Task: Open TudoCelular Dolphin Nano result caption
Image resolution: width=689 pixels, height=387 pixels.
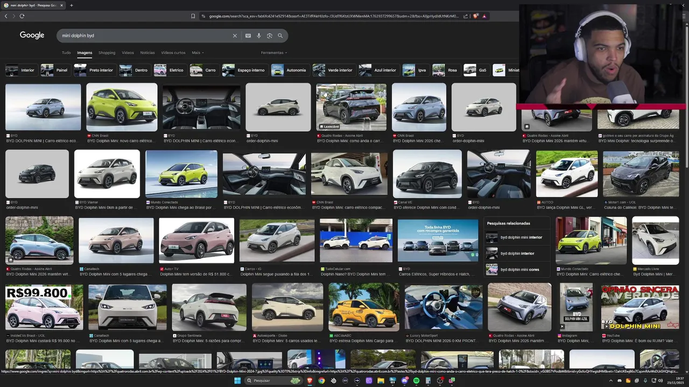Action: pos(355,274)
